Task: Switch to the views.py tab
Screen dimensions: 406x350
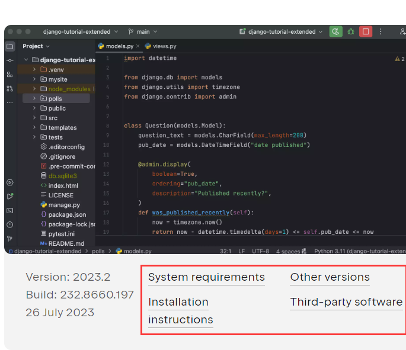Action: point(161,46)
